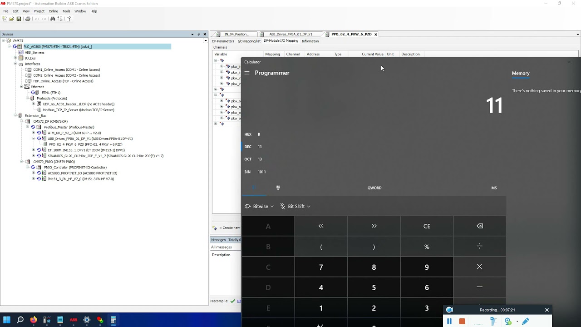This screenshot has height=327, width=581.
Task: Click the New Project toolbar icon
Action: 5,19
